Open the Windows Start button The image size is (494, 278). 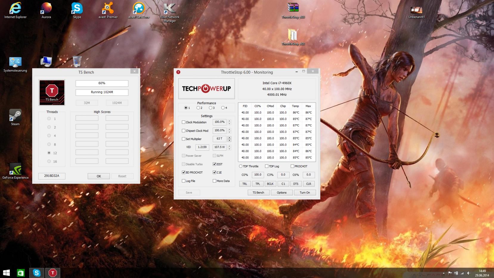point(6,273)
